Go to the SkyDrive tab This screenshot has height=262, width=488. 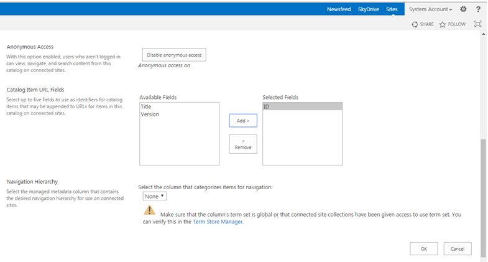369,9
